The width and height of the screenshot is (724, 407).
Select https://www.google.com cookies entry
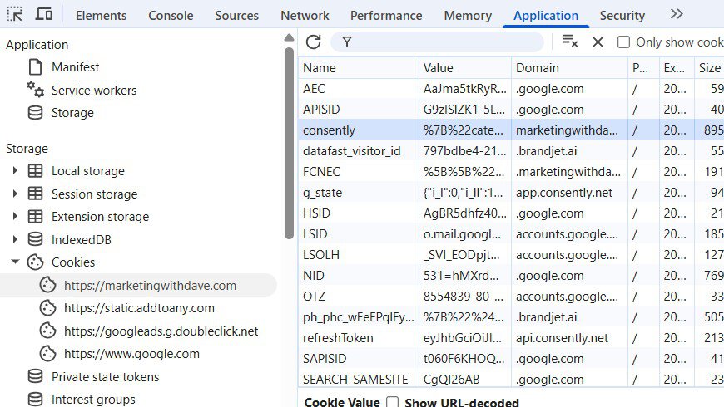tap(131, 354)
